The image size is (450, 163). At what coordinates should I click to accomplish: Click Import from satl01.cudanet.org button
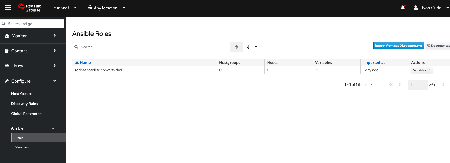pyautogui.click(x=398, y=46)
